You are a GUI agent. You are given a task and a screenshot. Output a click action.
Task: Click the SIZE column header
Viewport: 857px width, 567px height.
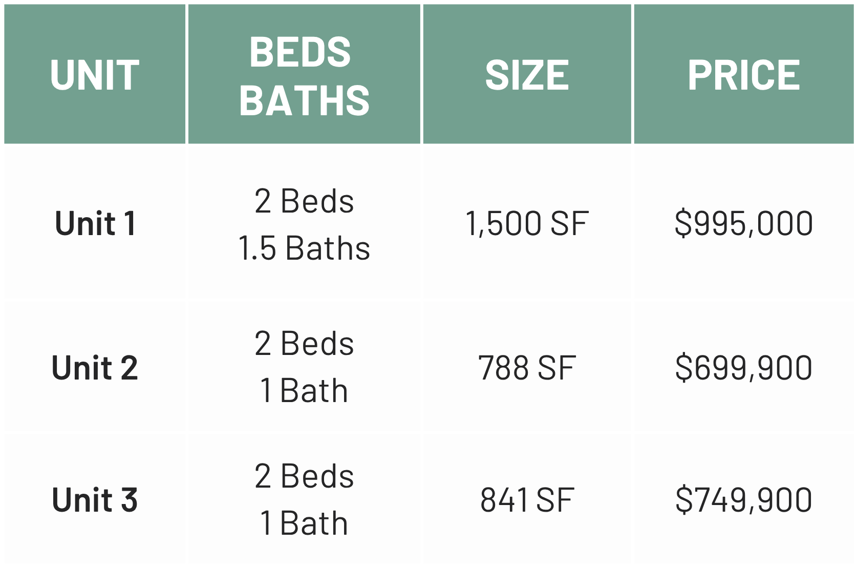(527, 74)
